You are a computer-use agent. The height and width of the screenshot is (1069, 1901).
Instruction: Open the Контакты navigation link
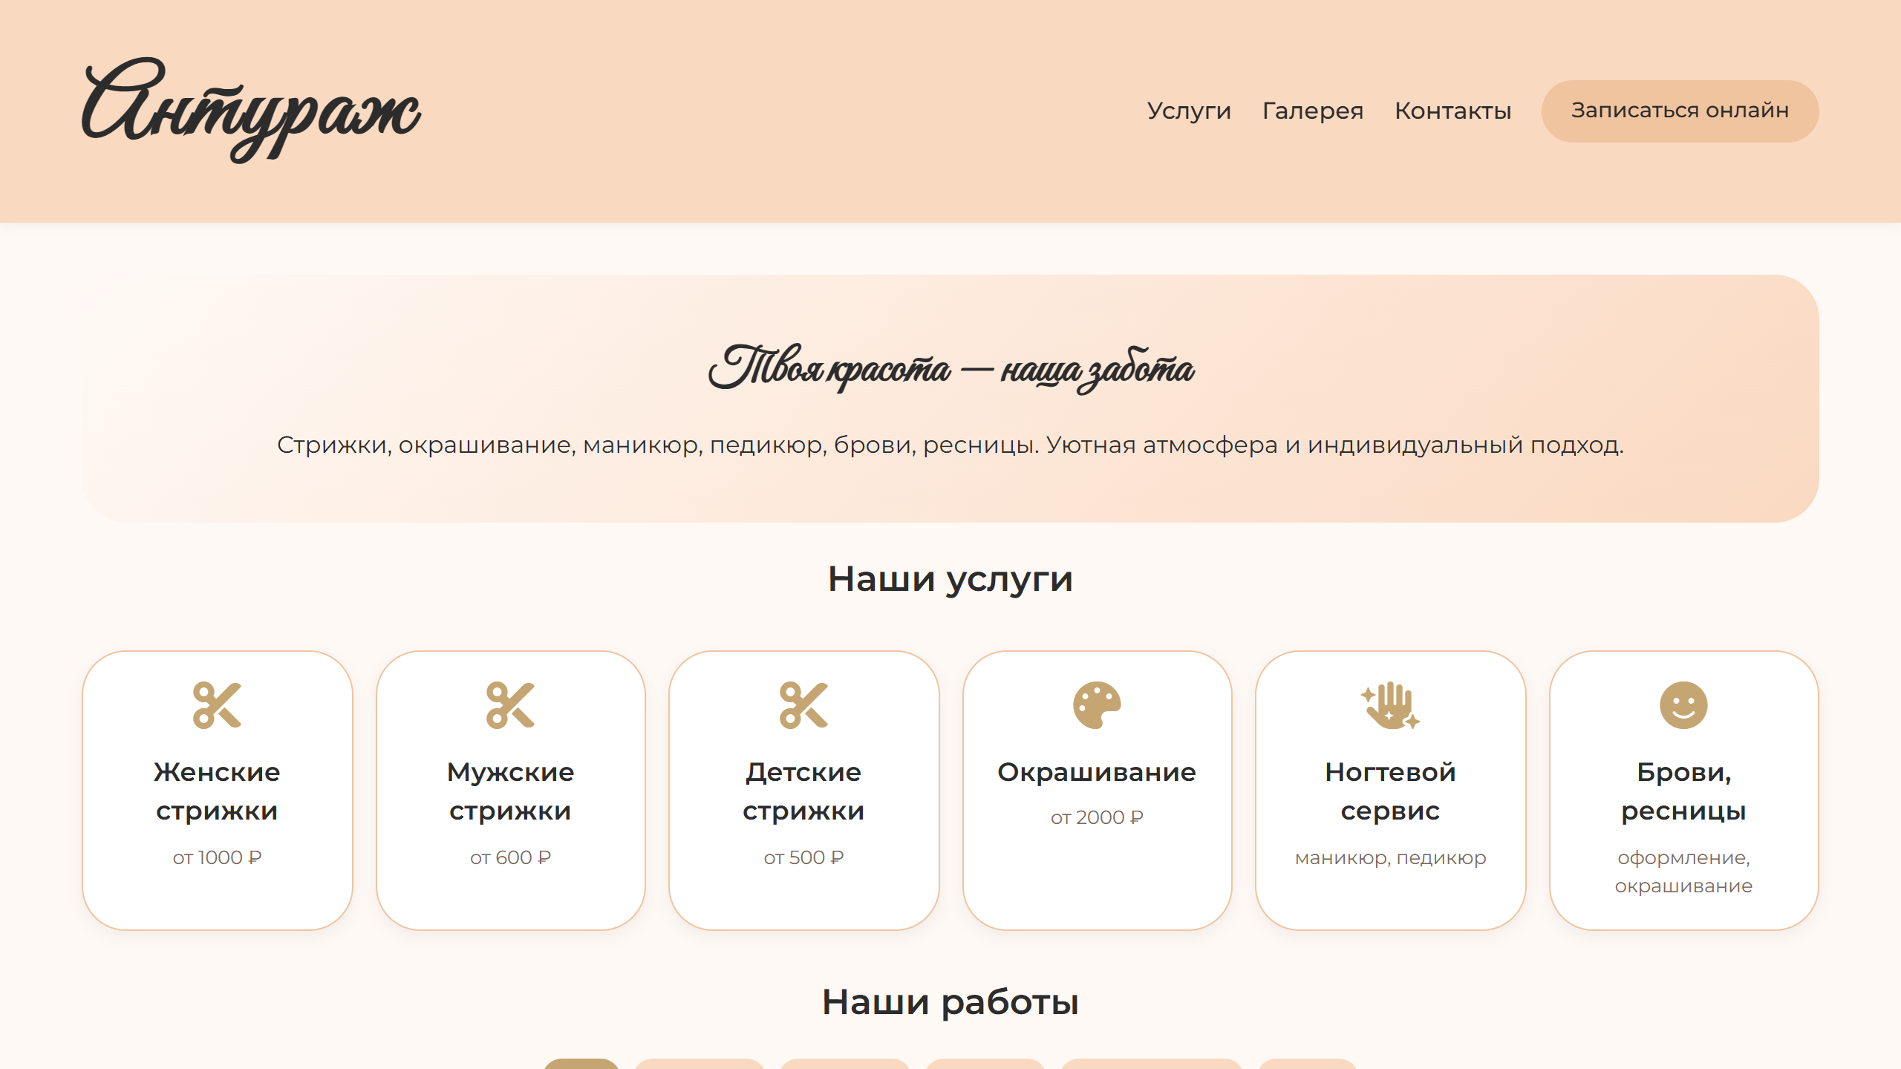(1452, 111)
